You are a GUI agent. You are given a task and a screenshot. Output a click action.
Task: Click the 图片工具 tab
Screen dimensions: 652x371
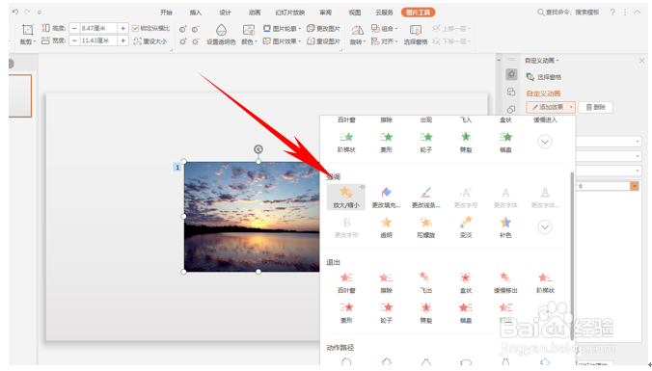point(418,13)
